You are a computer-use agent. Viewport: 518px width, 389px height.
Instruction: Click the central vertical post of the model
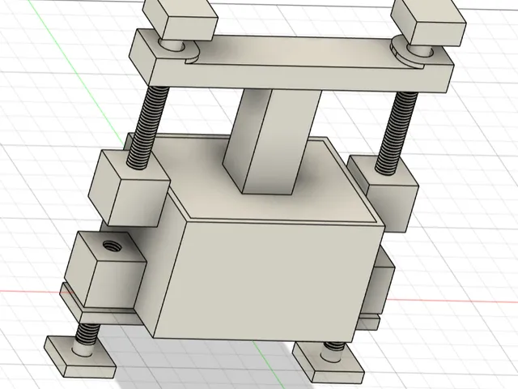point(272,143)
